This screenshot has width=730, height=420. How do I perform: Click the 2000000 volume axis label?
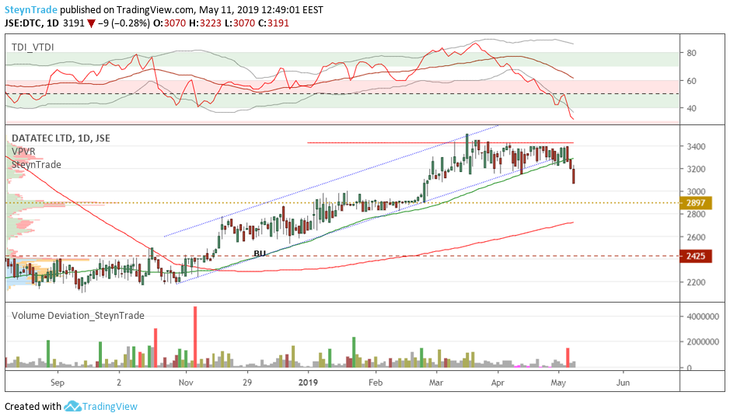[703, 341]
